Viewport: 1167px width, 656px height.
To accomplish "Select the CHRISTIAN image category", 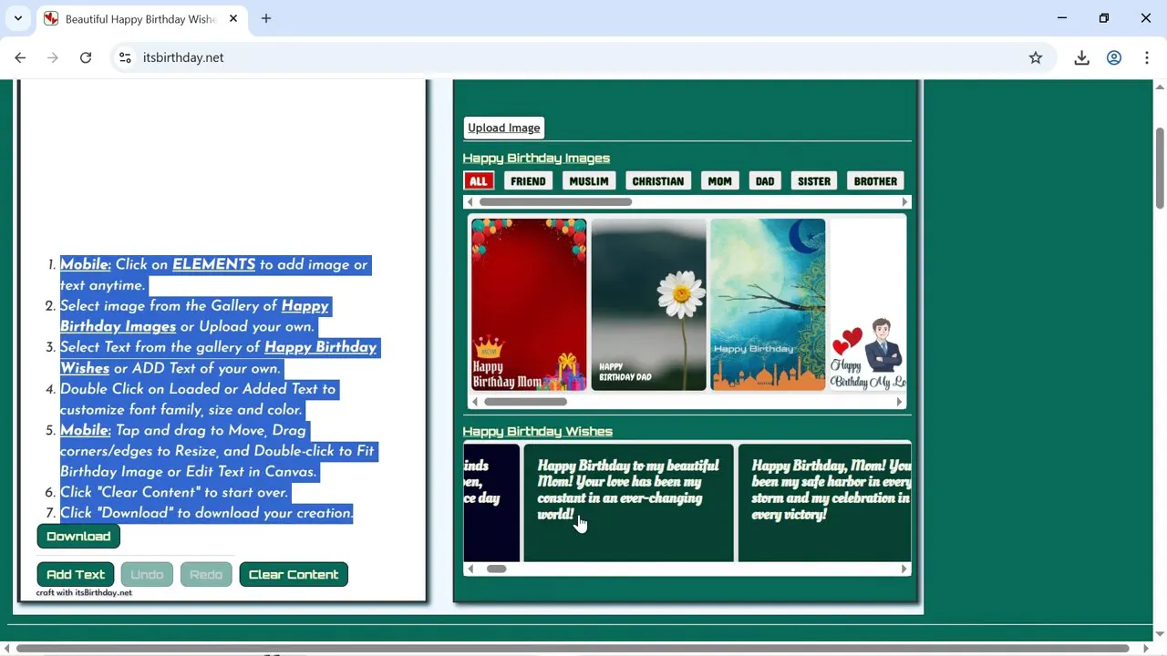I will coord(658,181).
